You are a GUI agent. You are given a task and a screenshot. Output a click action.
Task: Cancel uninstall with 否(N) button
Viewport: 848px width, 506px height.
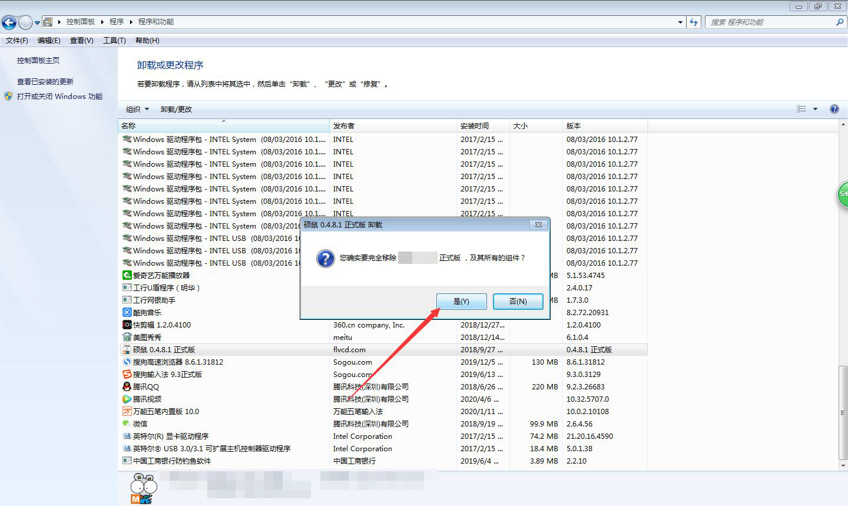pyautogui.click(x=518, y=302)
